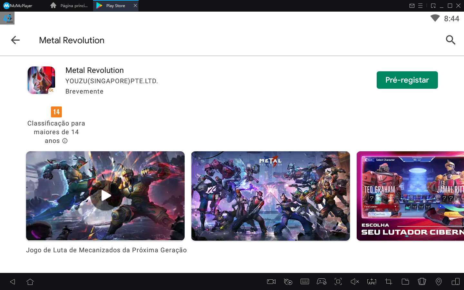Switch to the Página principal tab

[x=70, y=6]
